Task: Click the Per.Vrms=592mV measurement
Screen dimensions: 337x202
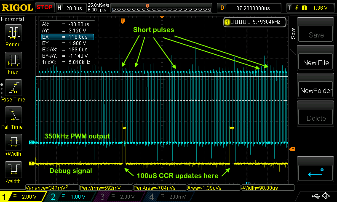Action: (x=106, y=188)
